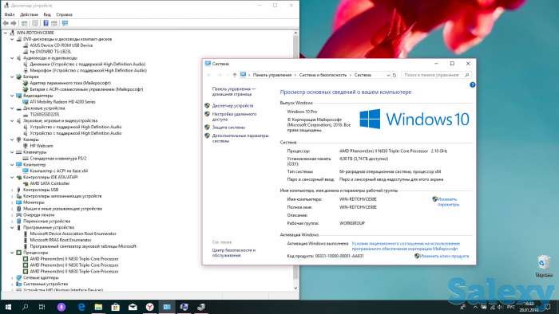Select ATI Mobility Radeon HD 4200 Series
559x314 pixels.
tap(62, 102)
